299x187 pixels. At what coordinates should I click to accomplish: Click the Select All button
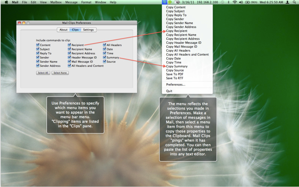[43, 73]
